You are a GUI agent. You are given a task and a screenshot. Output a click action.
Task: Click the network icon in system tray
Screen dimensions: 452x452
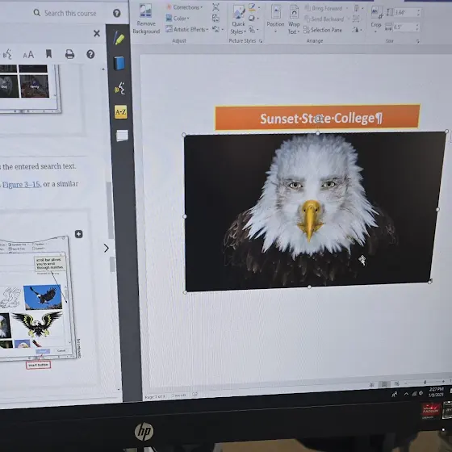tap(414, 394)
